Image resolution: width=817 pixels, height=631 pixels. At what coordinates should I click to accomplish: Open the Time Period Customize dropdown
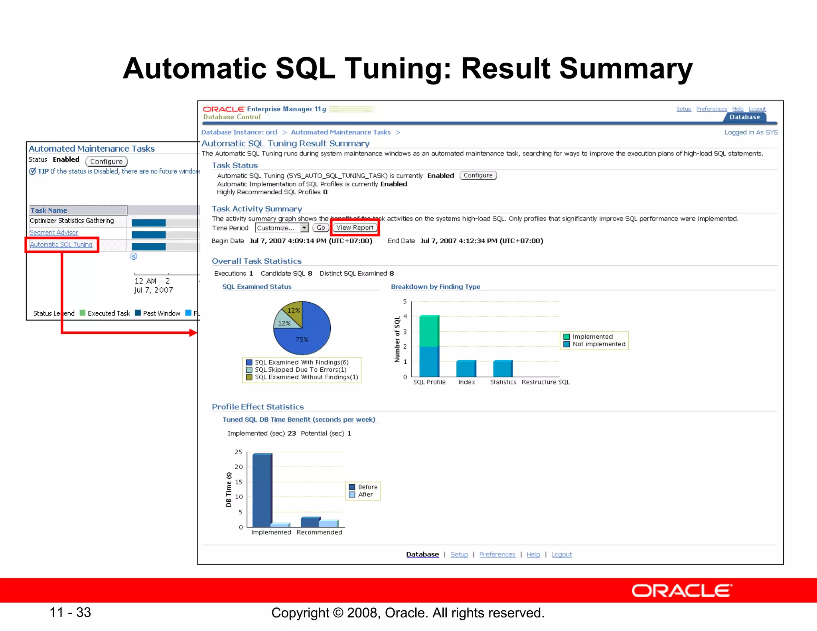(x=282, y=228)
